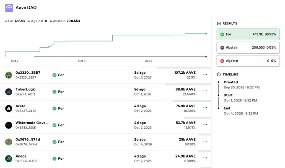The height and width of the screenshot is (168, 285).
Task: Select the Abstain 208.553 results card
Action: [x=248, y=48]
